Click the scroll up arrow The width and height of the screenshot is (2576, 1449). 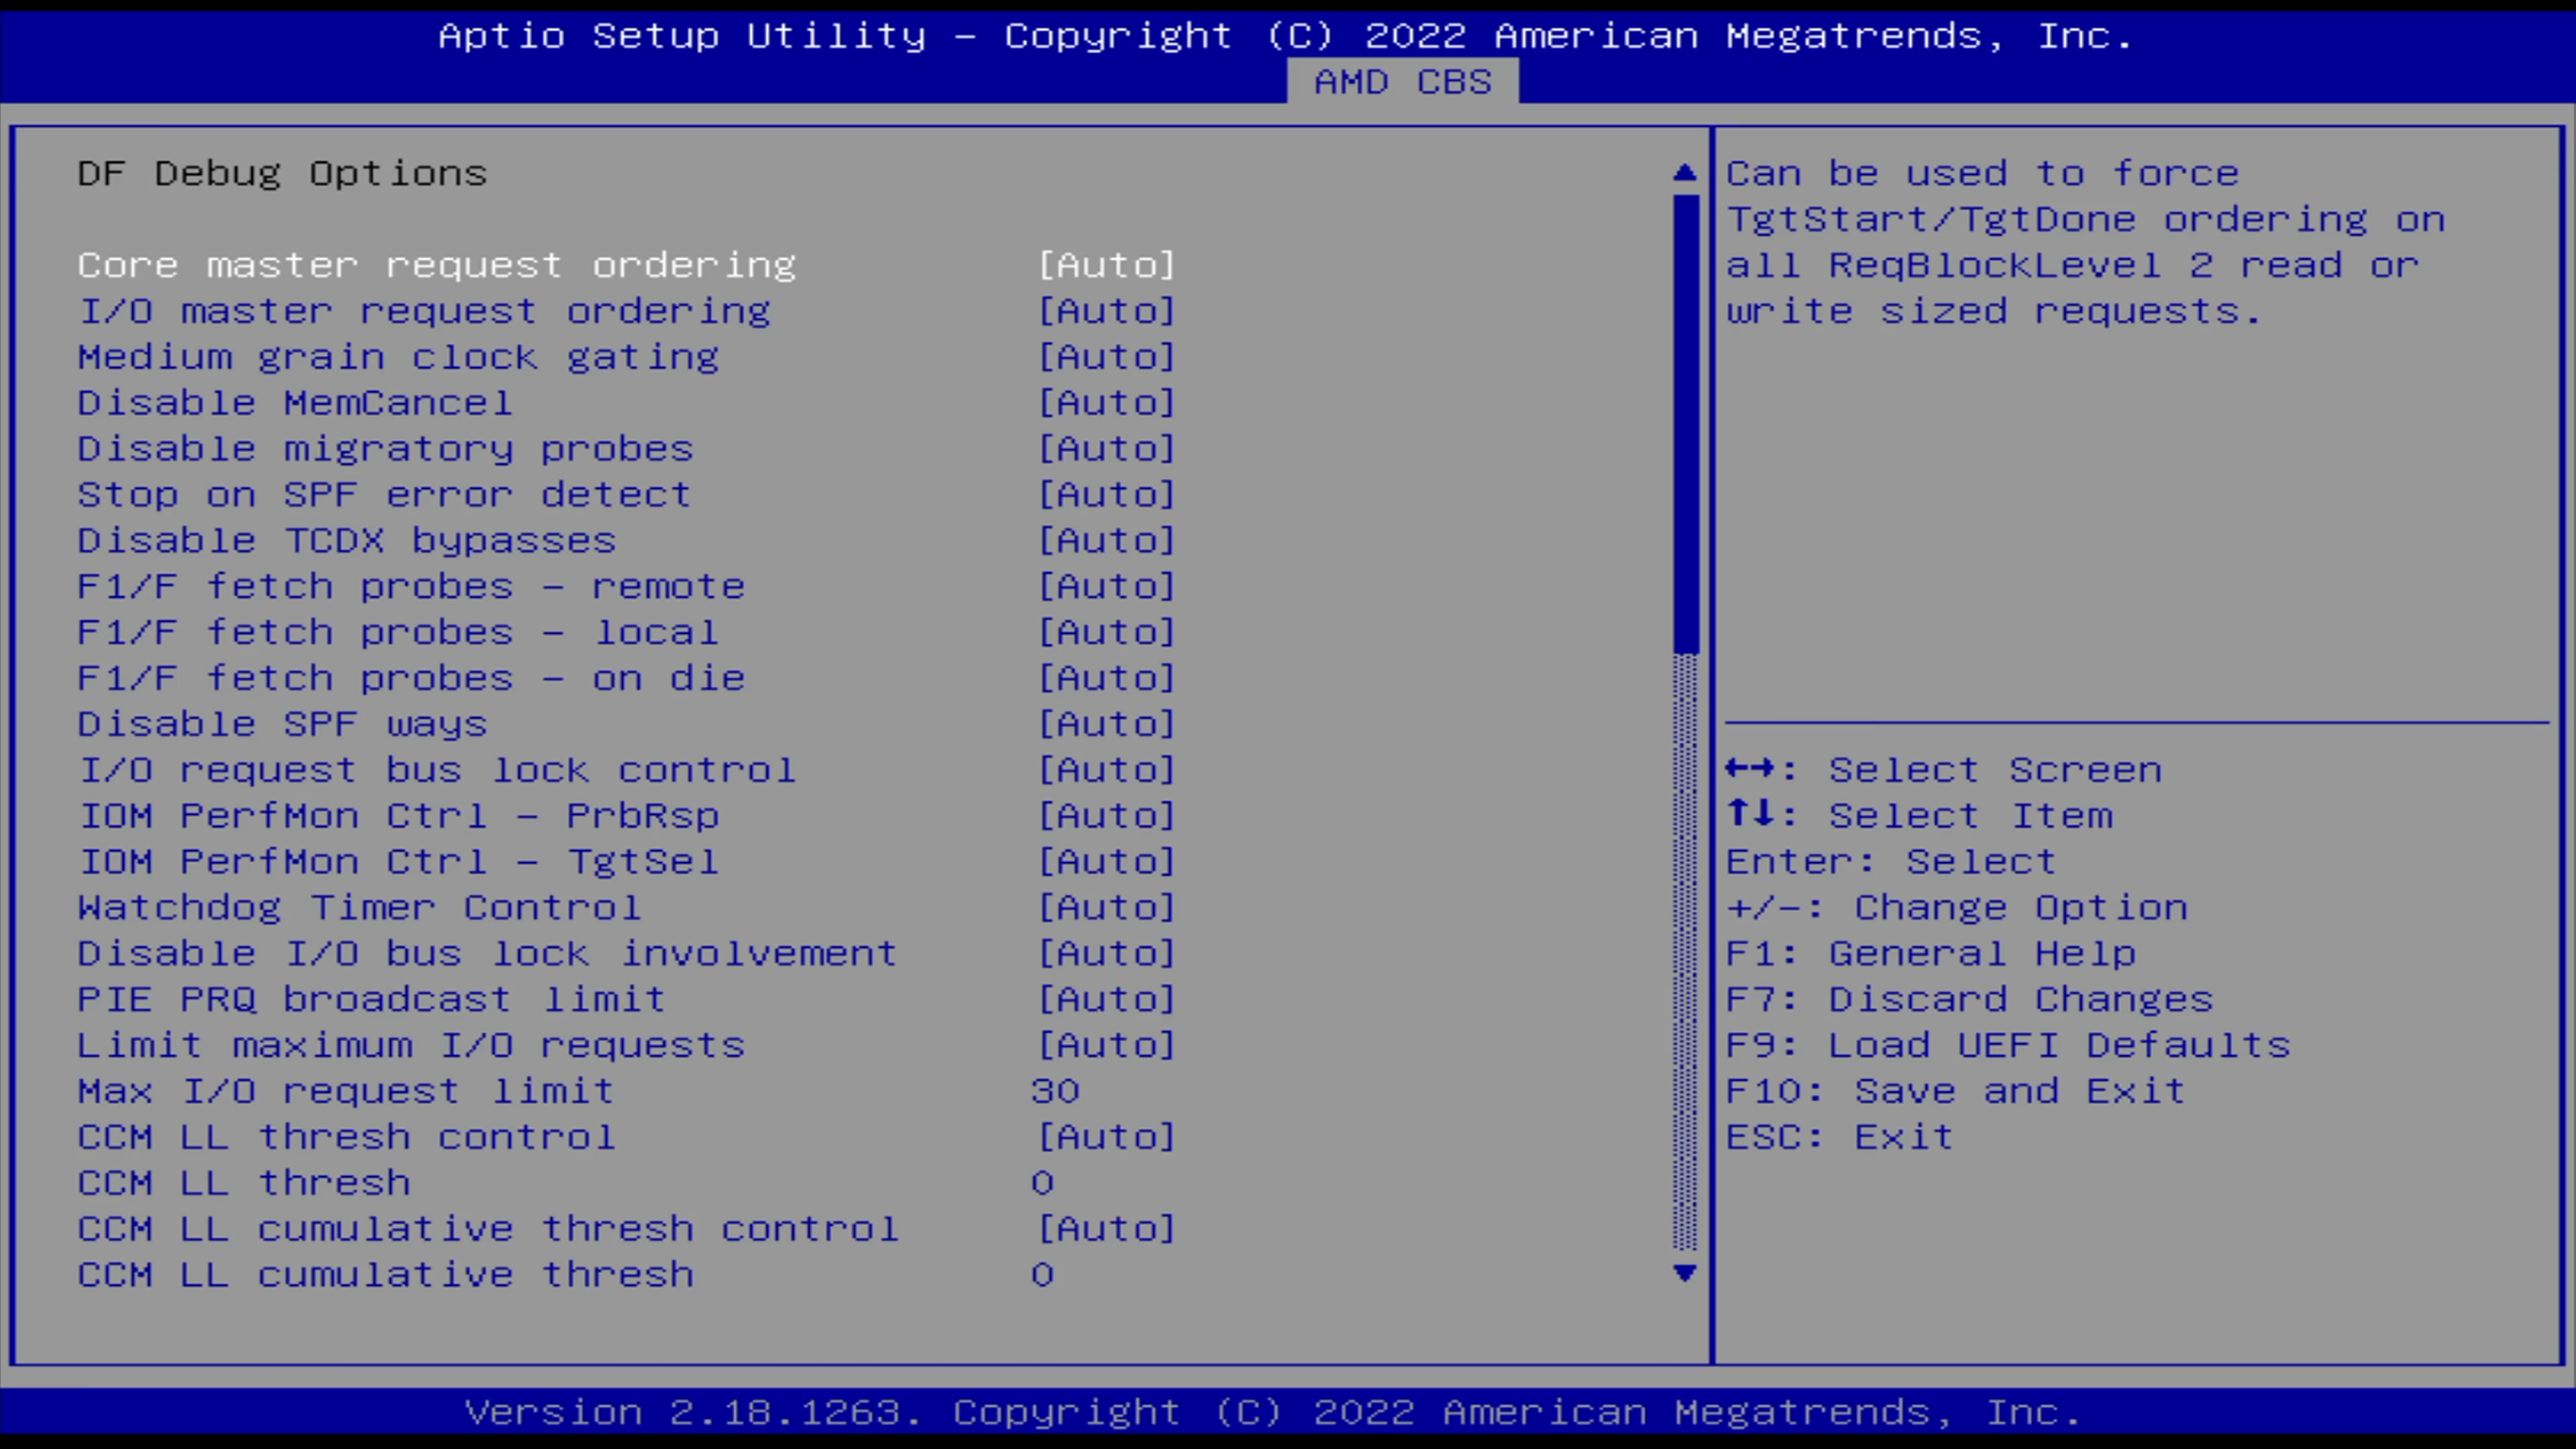pyautogui.click(x=1685, y=173)
